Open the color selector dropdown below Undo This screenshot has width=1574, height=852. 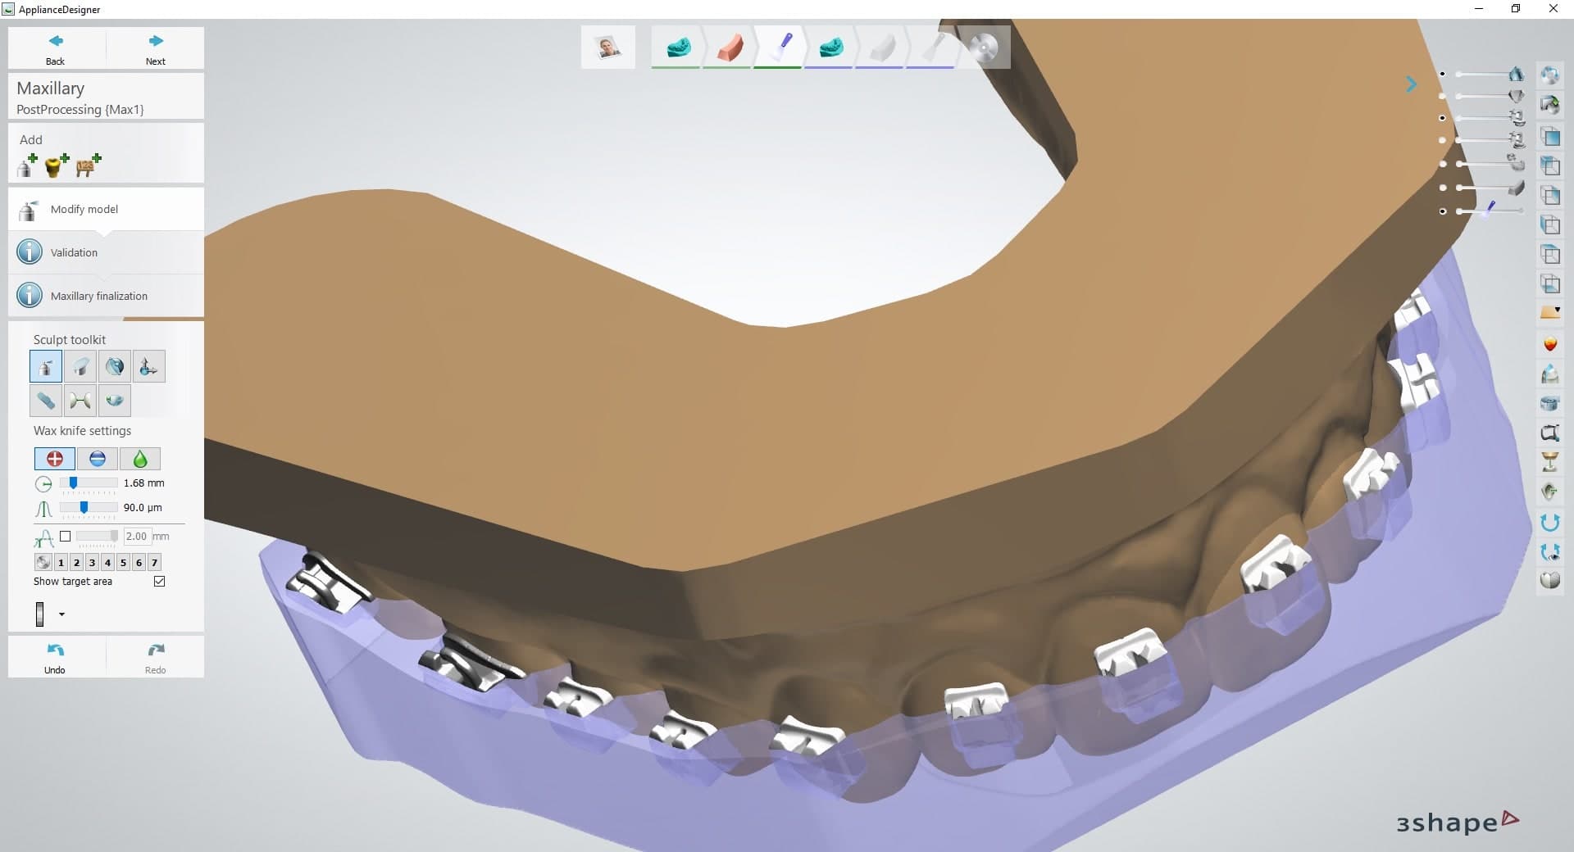[61, 614]
